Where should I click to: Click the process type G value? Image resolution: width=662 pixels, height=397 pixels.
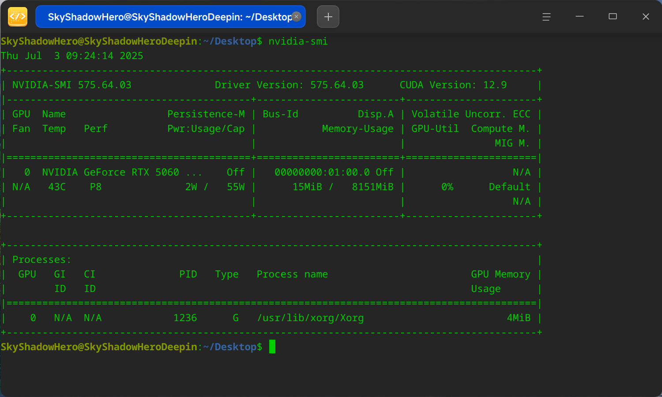coord(236,318)
